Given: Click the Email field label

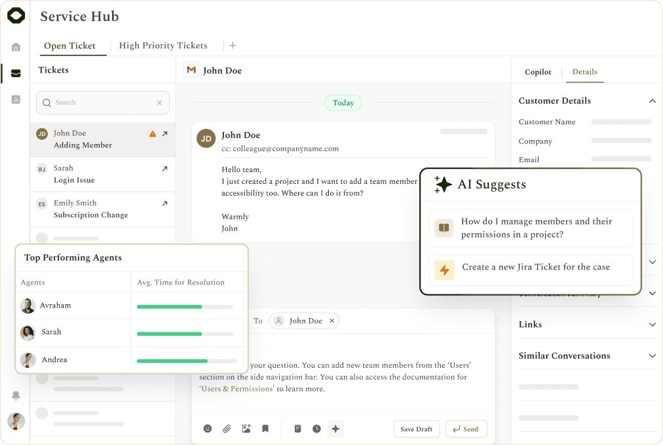Looking at the screenshot, I should pyautogui.click(x=529, y=160).
